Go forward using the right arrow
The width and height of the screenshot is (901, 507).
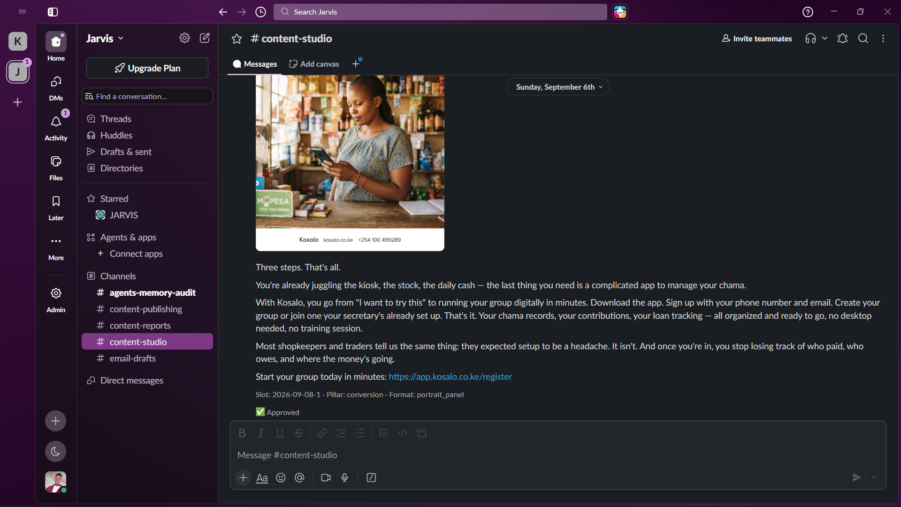click(242, 12)
